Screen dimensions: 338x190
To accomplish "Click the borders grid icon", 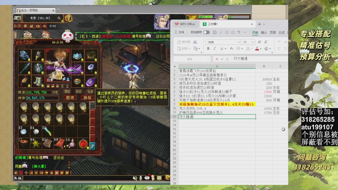I will coord(238,49).
